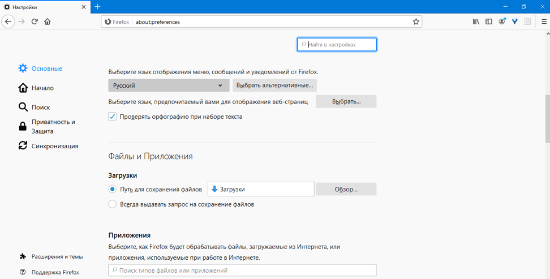The height and width of the screenshot is (279, 550).
Task: Uncheck 'Проверять орфографию при наборе текста'
Action: tap(113, 117)
